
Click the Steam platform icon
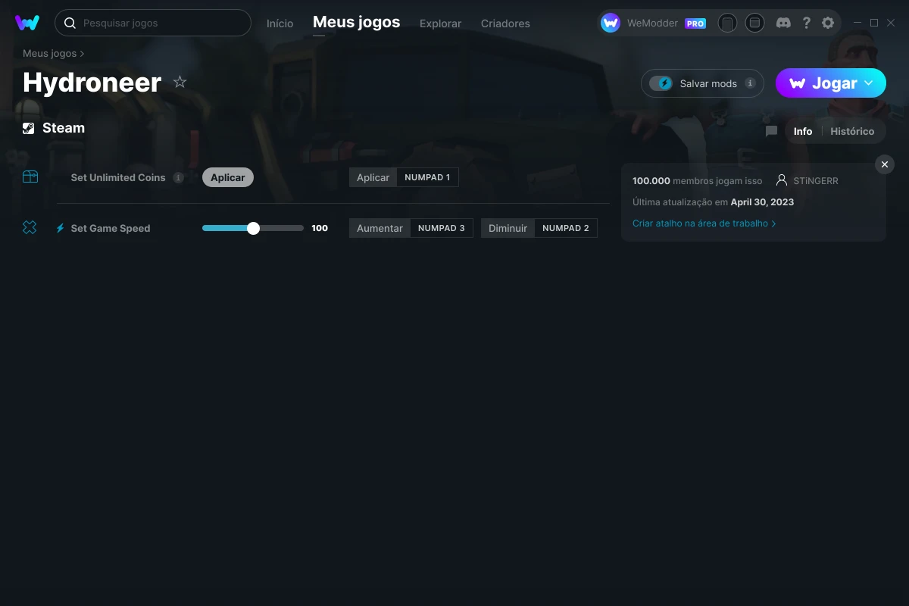[x=29, y=128]
